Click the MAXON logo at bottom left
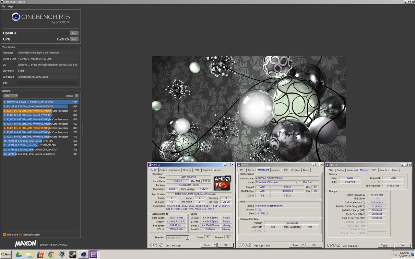The width and height of the screenshot is (415, 259). 26,244
